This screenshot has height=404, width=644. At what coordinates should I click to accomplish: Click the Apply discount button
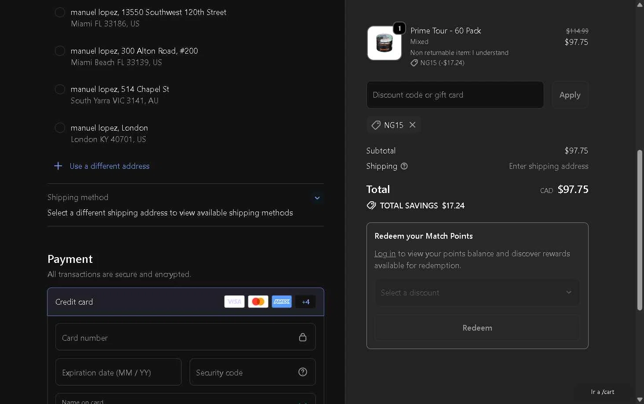(x=570, y=95)
